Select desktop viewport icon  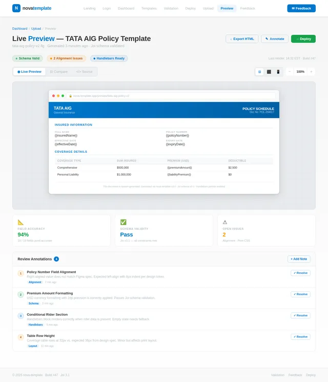click(x=259, y=72)
